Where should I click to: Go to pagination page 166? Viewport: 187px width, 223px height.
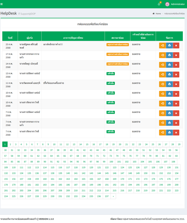[91, 179]
